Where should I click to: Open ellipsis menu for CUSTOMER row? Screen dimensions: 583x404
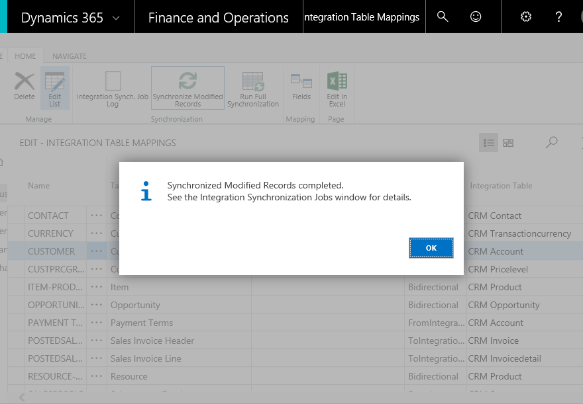click(96, 251)
